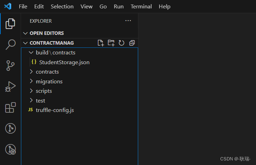Open the Terminal menu
This screenshot has width=256, height=165.
[141, 7]
